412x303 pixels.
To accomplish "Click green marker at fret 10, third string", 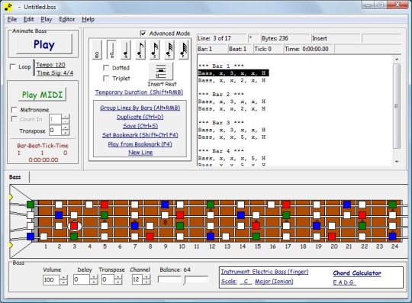I will tap(180, 226).
